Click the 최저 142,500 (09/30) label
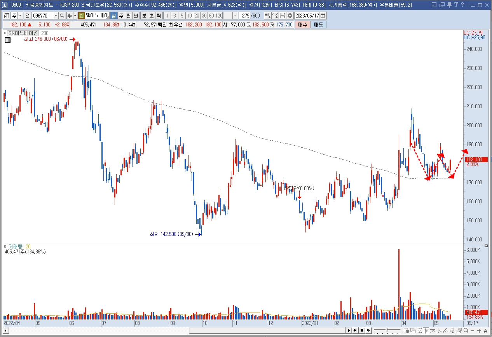 coord(171,234)
